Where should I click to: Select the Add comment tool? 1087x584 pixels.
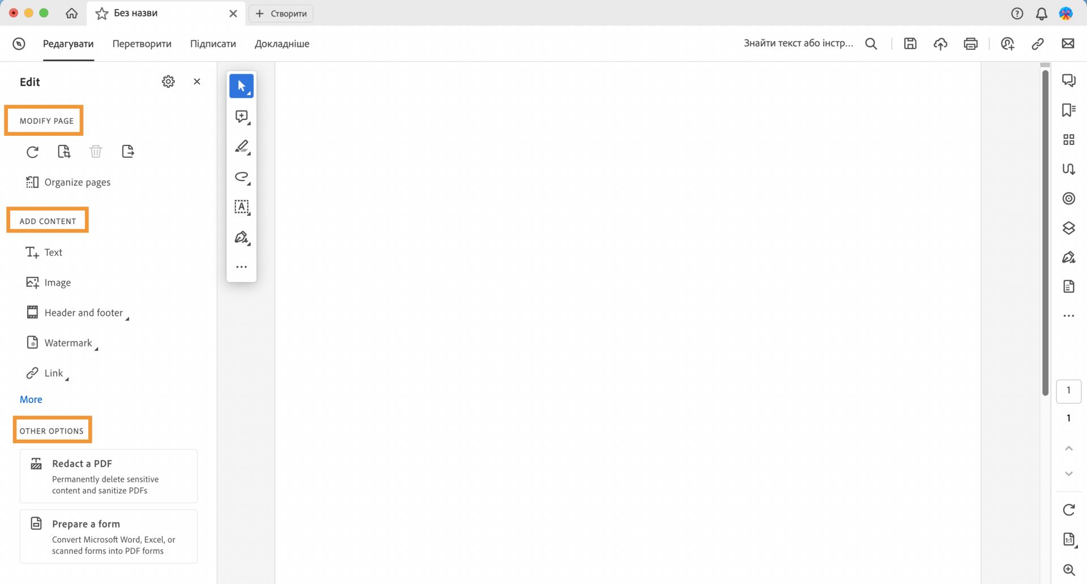coord(242,117)
